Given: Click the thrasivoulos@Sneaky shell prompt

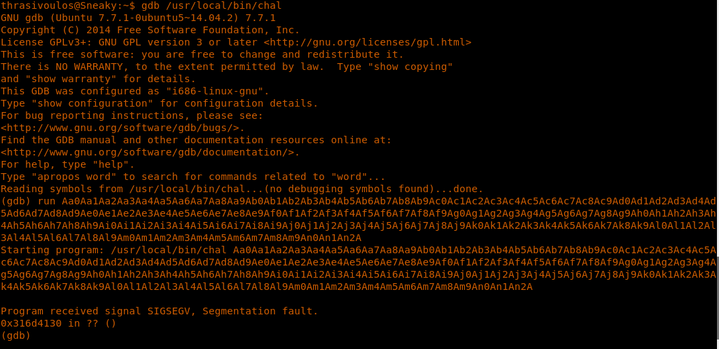Looking at the screenshot, I should (68, 5).
